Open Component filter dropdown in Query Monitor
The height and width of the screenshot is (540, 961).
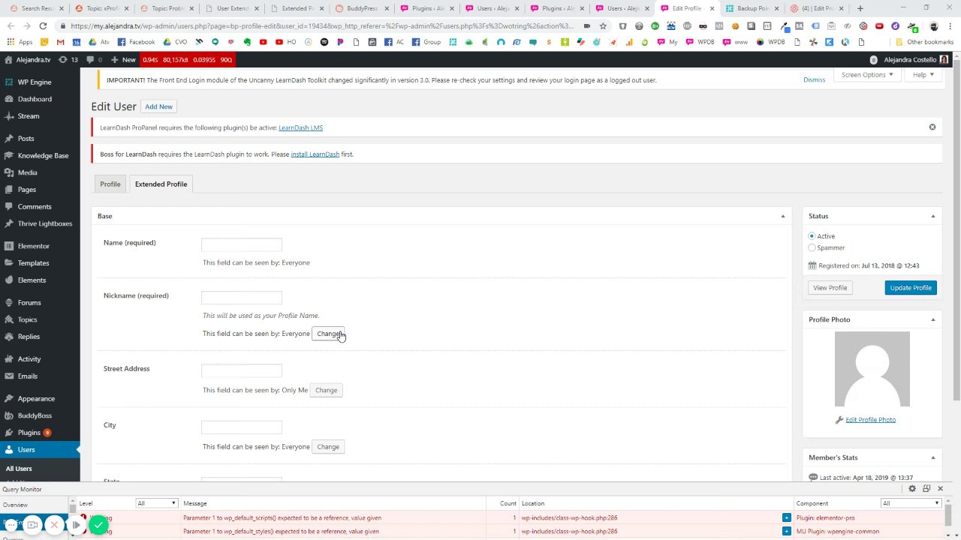911,503
